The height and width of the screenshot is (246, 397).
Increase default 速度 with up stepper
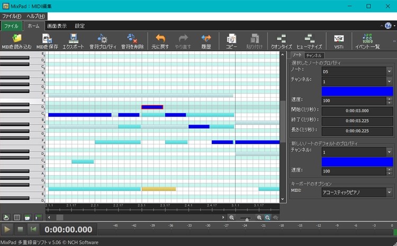click(389, 169)
